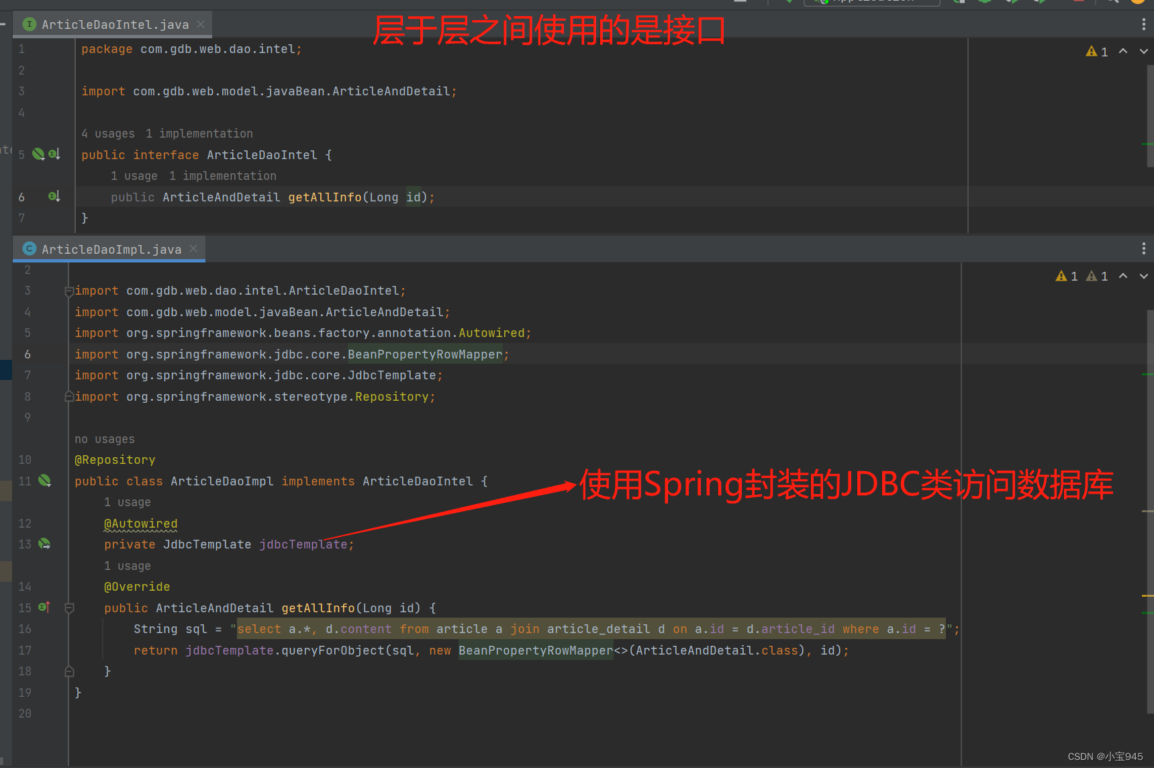
Task: Click the package statement com.gdb.web.dao.intel
Action: point(191,49)
